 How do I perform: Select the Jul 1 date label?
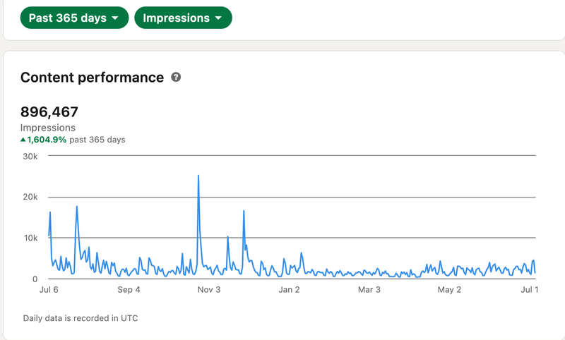click(x=529, y=289)
